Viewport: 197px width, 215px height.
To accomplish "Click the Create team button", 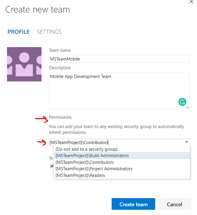I will 133,204.
